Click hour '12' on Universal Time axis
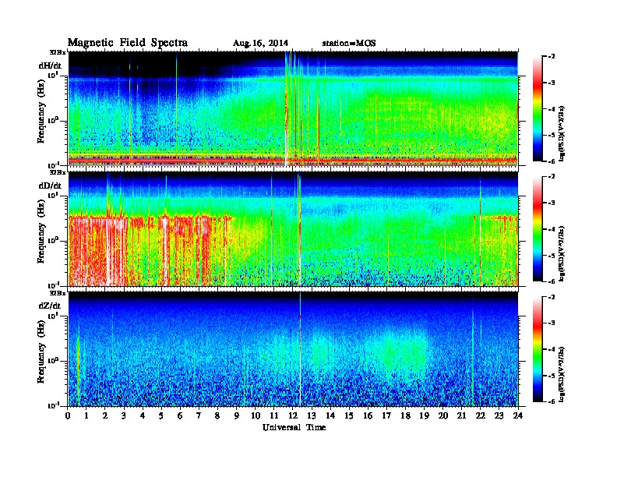This screenshot has height=477, width=617. pyautogui.click(x=293, y=415)
